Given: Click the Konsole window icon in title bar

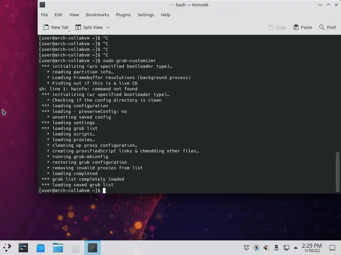Looking at the screenshot, I should click(42, 5).
